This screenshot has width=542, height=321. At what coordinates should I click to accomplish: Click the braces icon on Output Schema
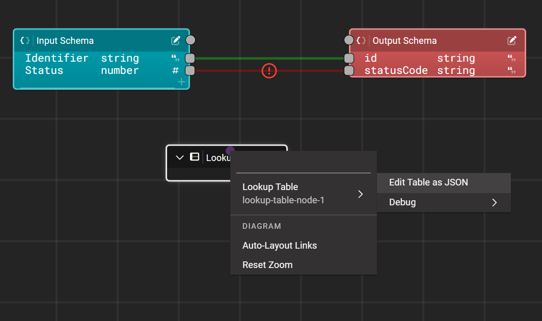pyautogui.click(x=361, y=40)
